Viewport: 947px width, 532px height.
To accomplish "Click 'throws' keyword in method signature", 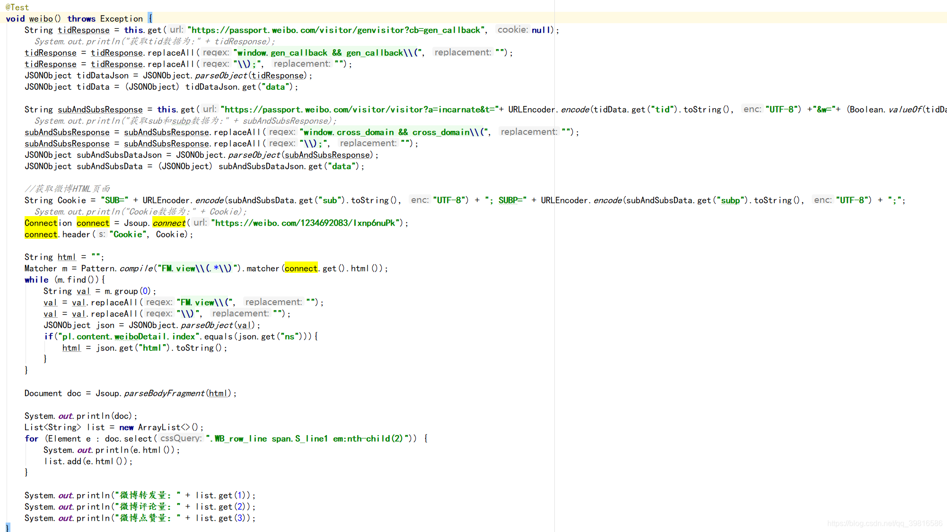I will (x=81, y=18).
